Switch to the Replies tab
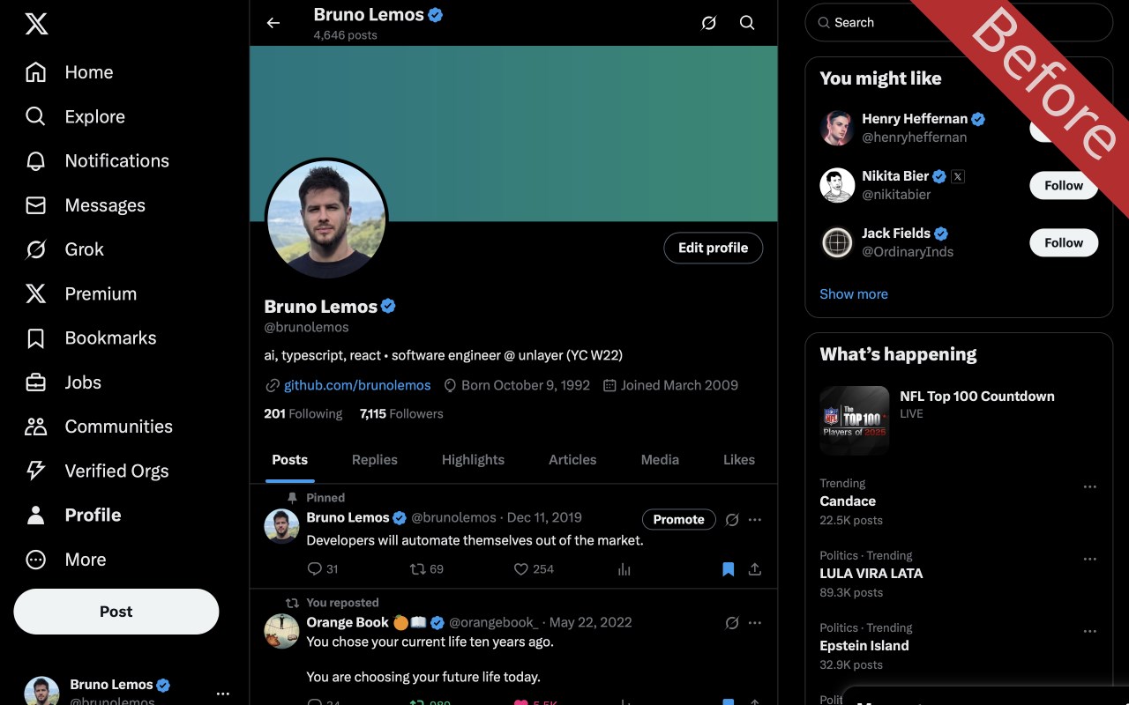Image resolution: width=1129 pixels, height=705 pixels. coord(375,460)
